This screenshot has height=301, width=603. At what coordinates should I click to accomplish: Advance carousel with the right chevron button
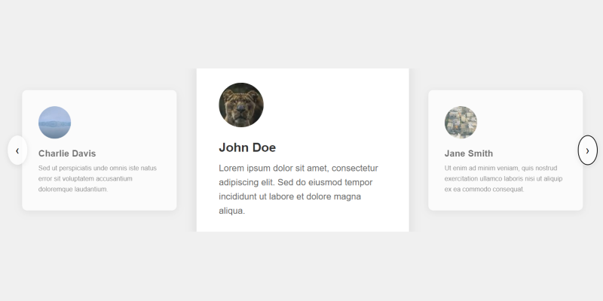point(587,150)
